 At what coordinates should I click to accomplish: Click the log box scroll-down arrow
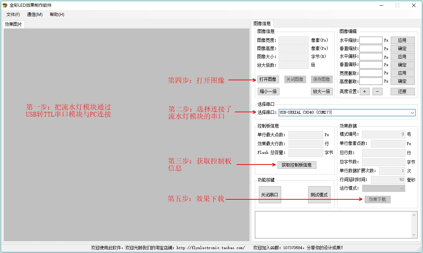click(414, 235)
